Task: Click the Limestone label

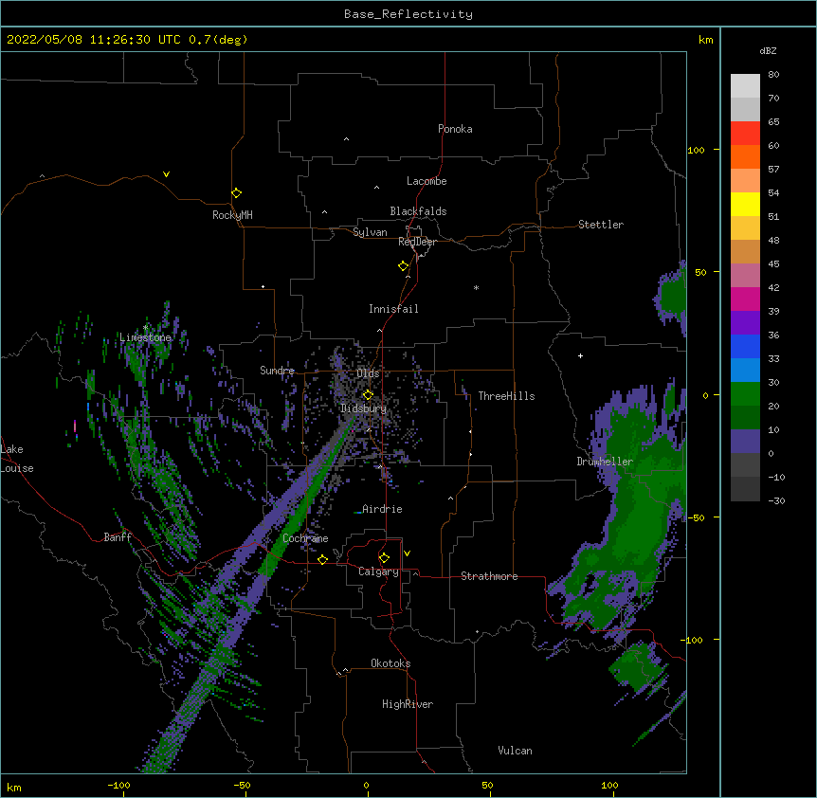Action: point(145,337)
